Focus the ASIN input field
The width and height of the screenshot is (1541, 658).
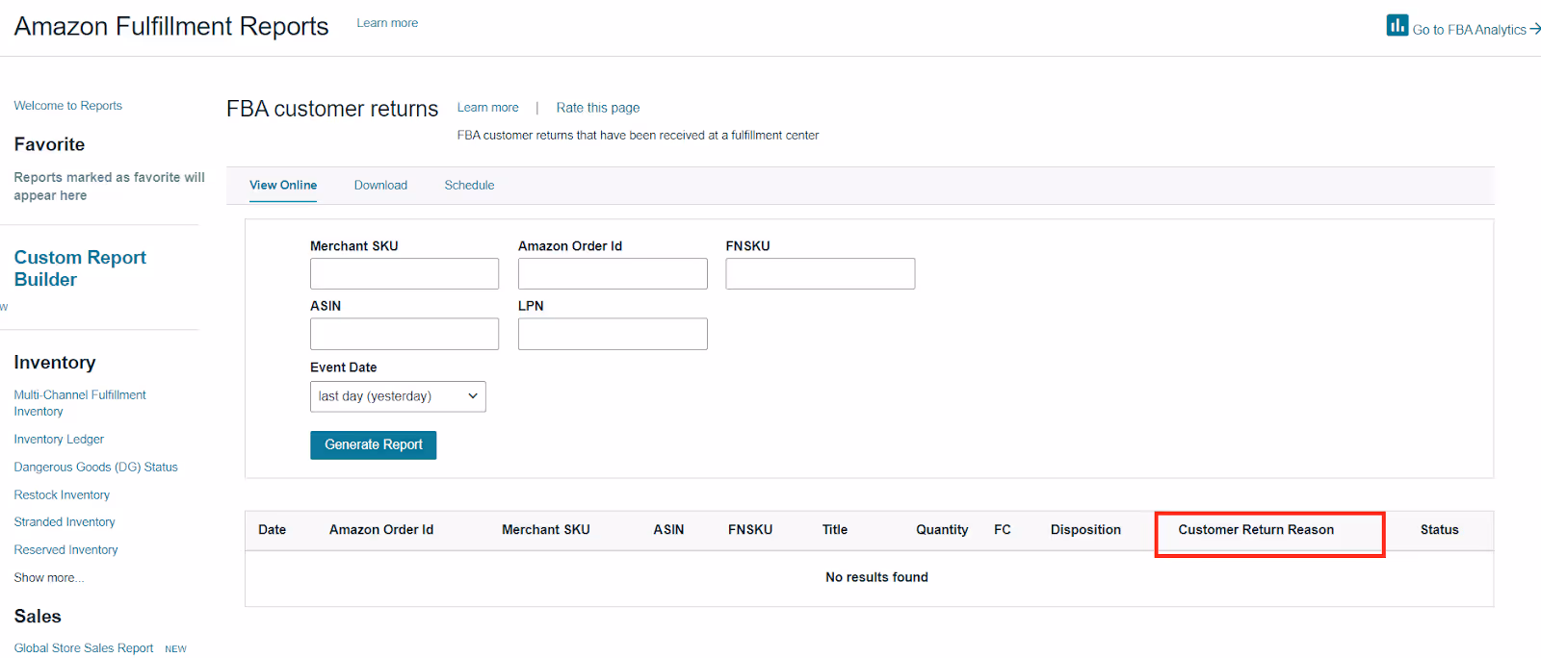[x=405, y=334]
